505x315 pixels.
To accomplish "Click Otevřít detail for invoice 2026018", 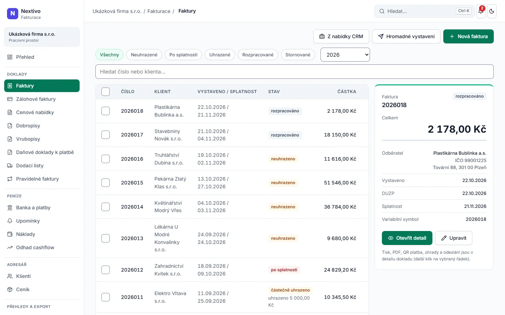I will tap(407, 238).
